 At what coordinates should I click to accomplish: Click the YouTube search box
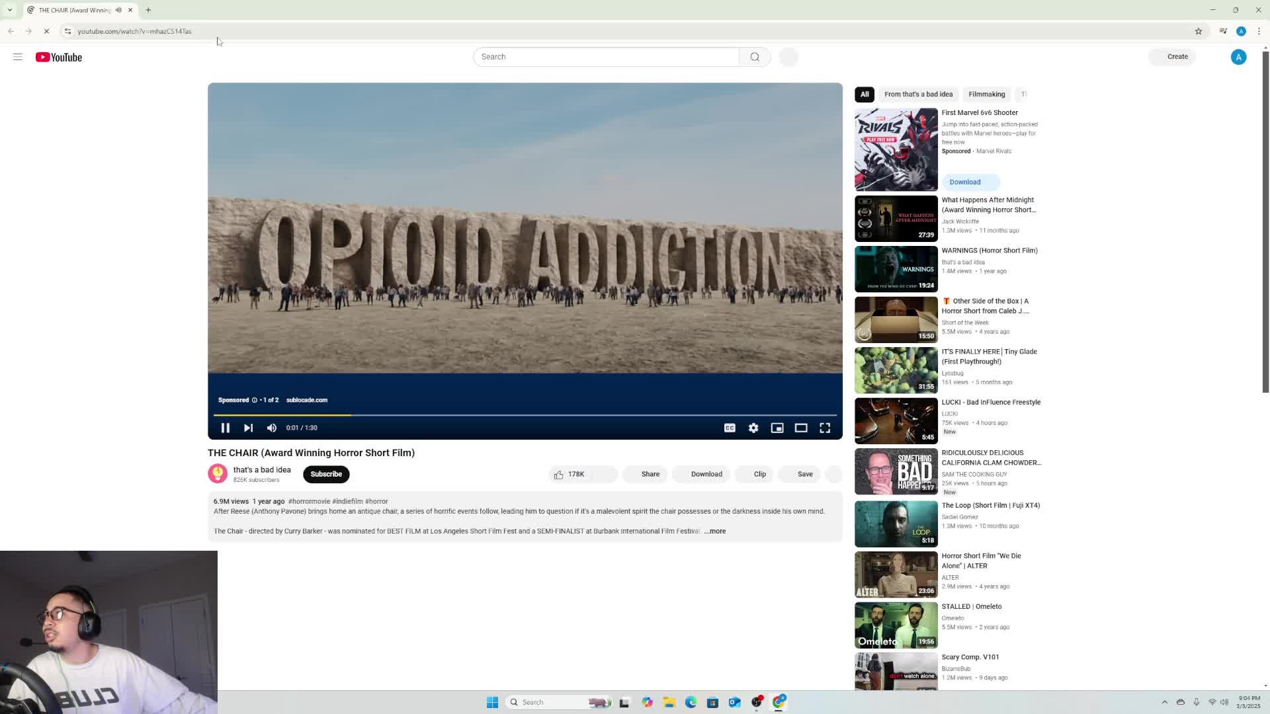[x=606, y=57]
